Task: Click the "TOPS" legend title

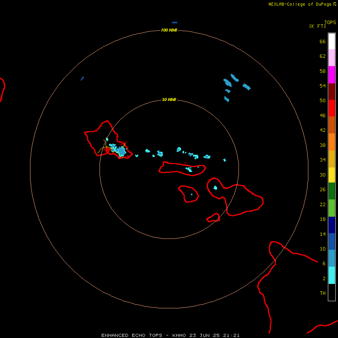Action: click(x=330, y=22)
